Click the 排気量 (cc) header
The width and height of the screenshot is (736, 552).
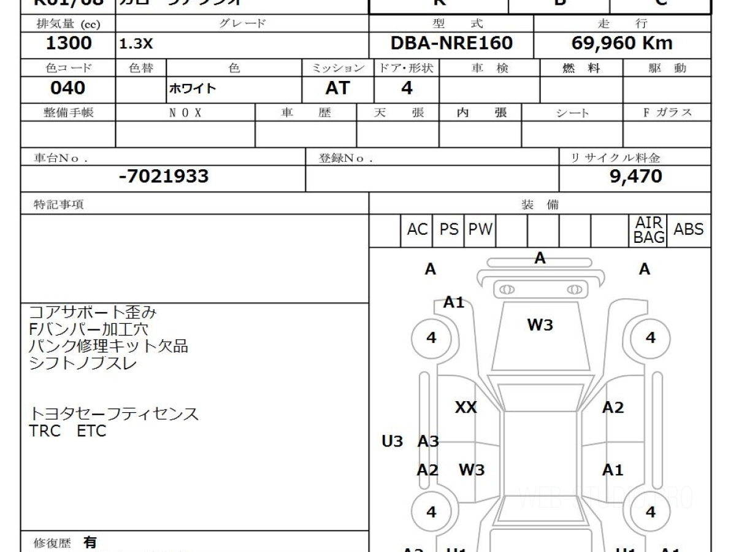point(68,24)
